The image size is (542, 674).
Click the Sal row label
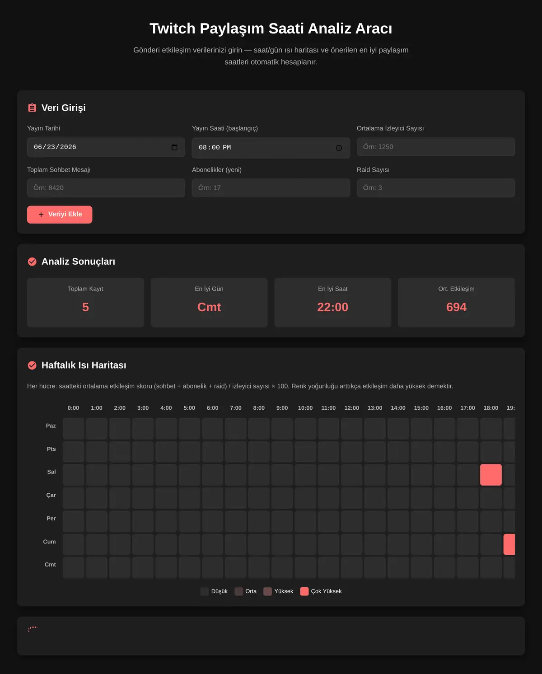click(x=51, y=472)
